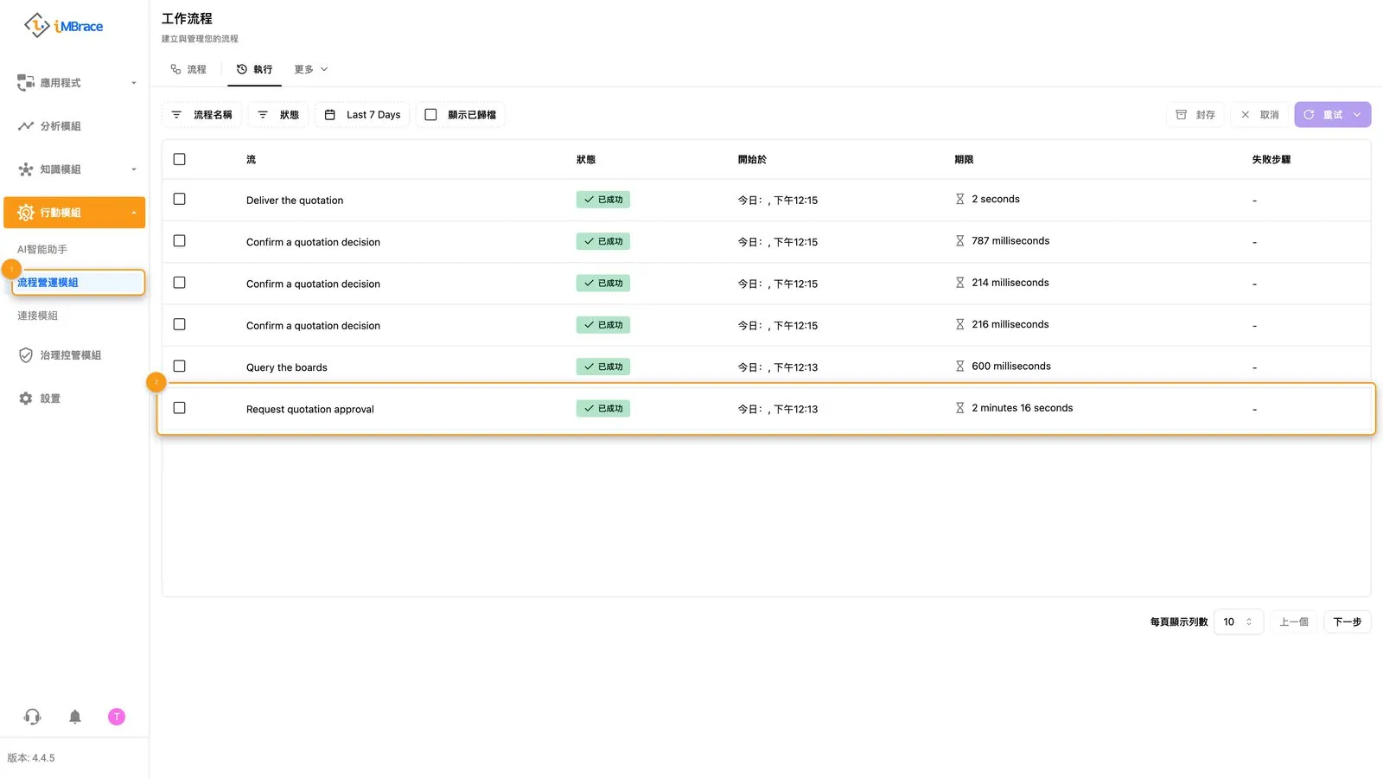Open the rows-per-page selector showing 10
Screen dimensions: 1383x778
1238,622
